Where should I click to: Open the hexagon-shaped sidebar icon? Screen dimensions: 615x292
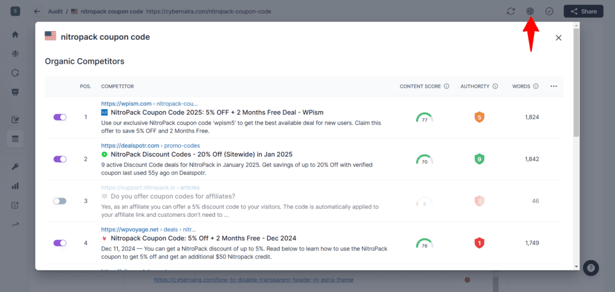[15, 73]
